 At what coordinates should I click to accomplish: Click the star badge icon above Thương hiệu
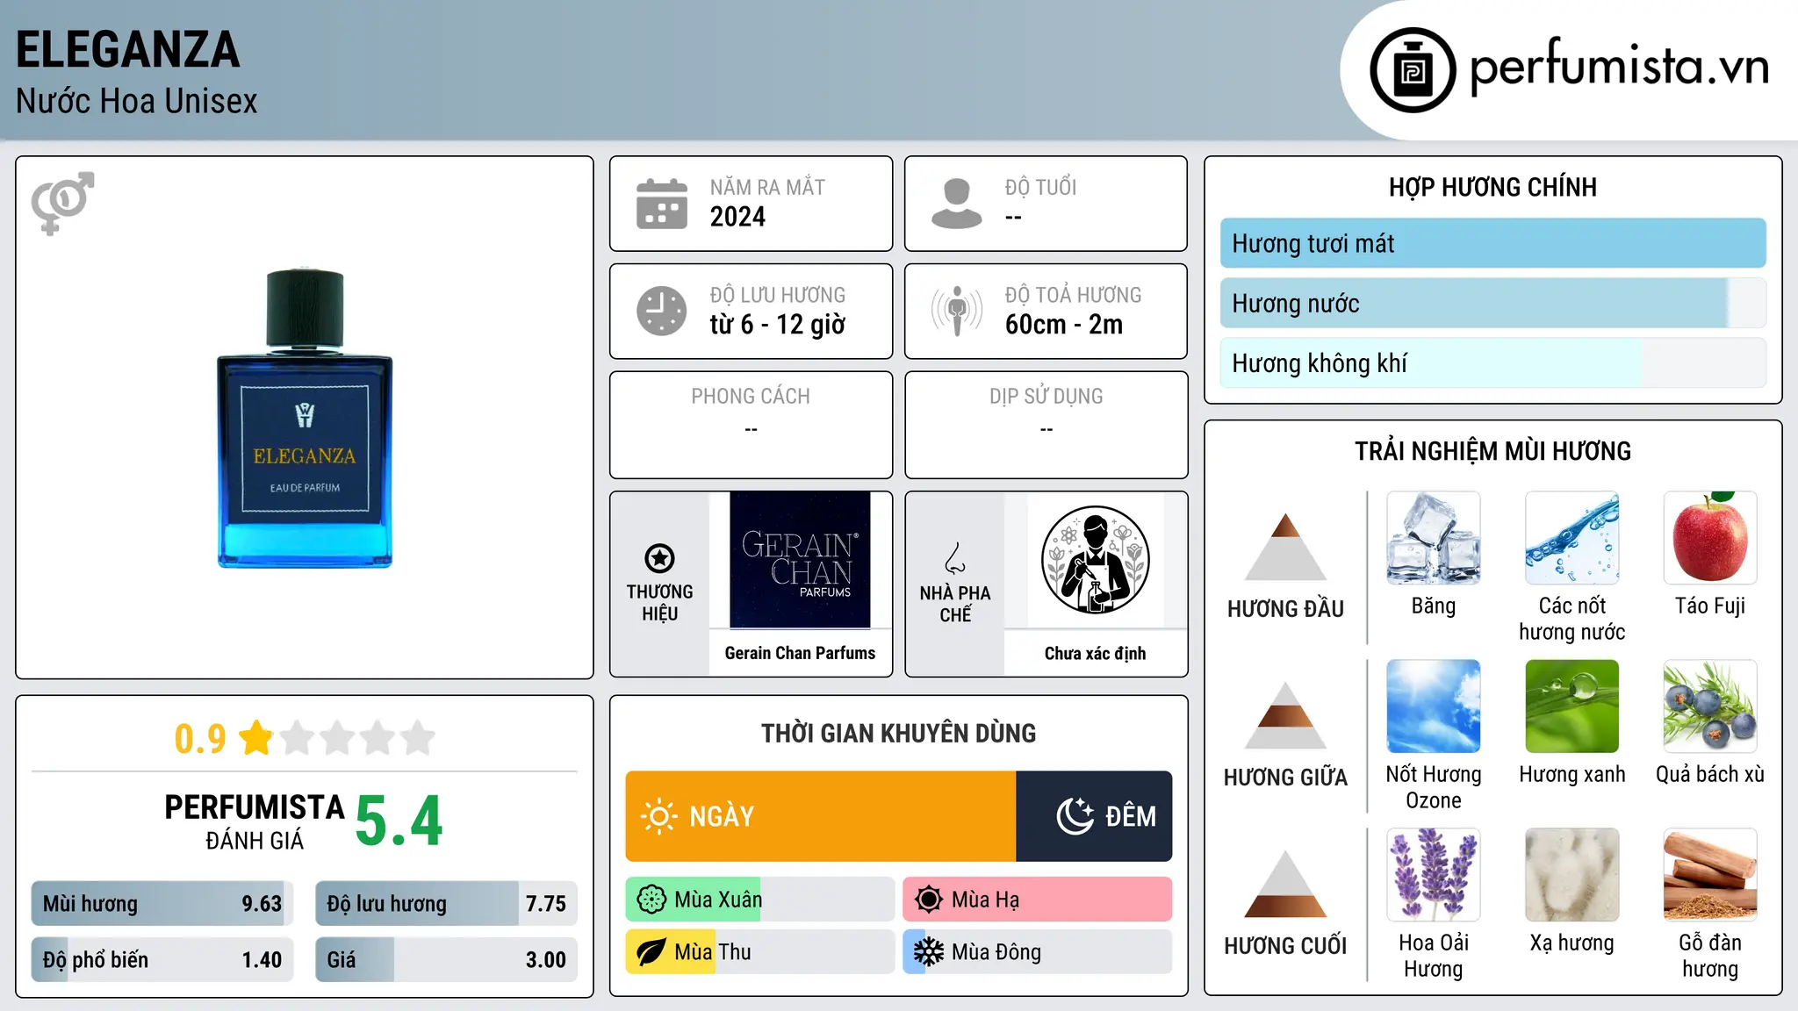click(659, 558)
